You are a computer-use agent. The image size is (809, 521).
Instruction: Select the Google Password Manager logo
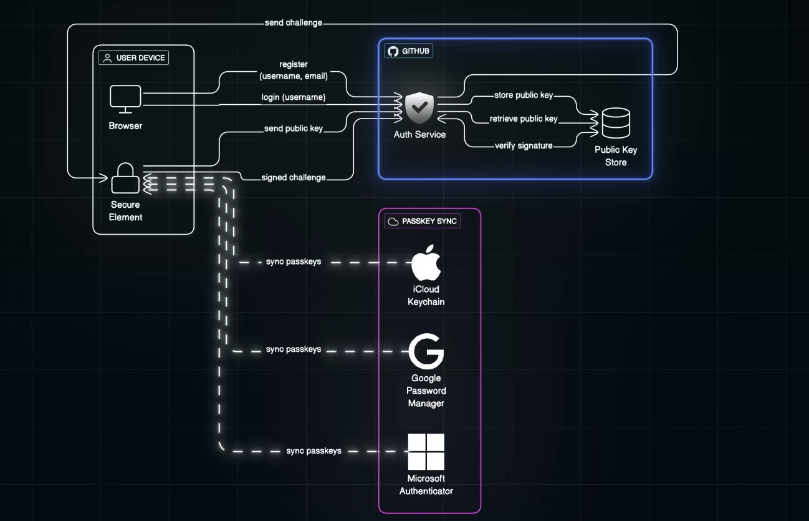426,351
